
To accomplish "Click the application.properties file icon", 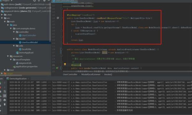I will [x=14, y=67].
